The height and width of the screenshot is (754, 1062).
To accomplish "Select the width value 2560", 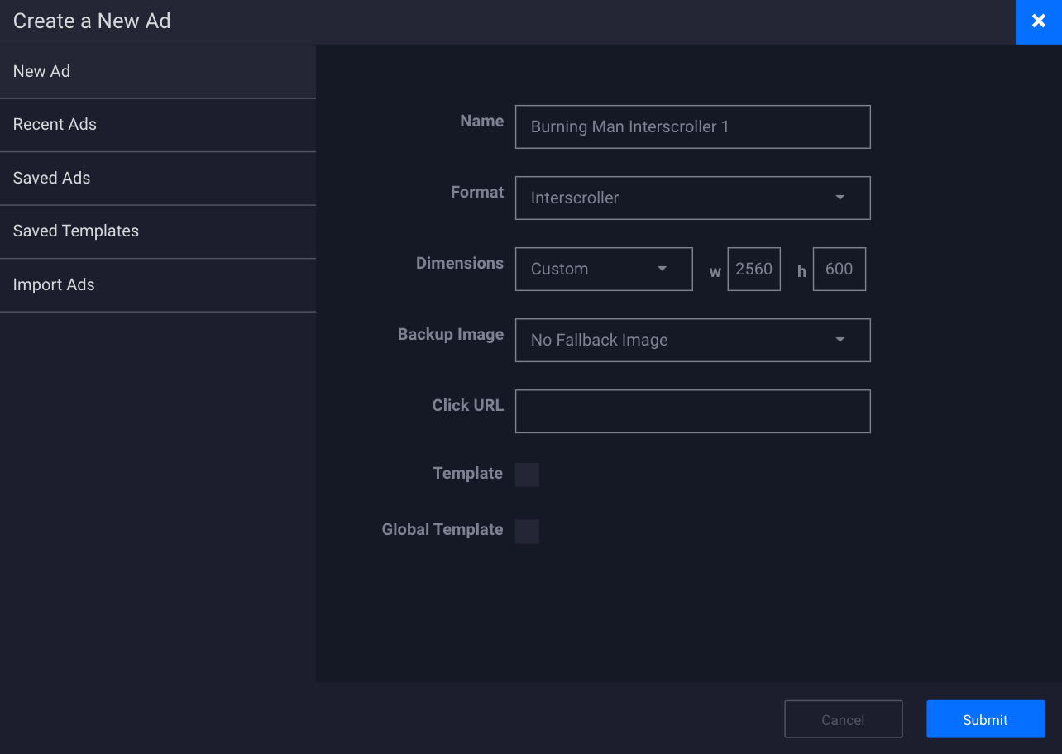I will (753, 269).
